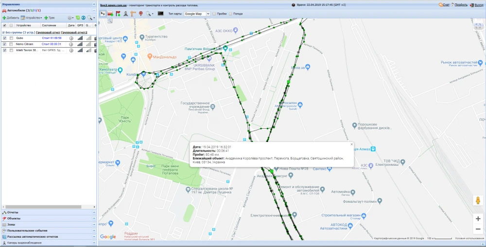Viewport: 486px width, 247px height.
Task: Select the ruler measurement tool
Action: click(133, 14)
